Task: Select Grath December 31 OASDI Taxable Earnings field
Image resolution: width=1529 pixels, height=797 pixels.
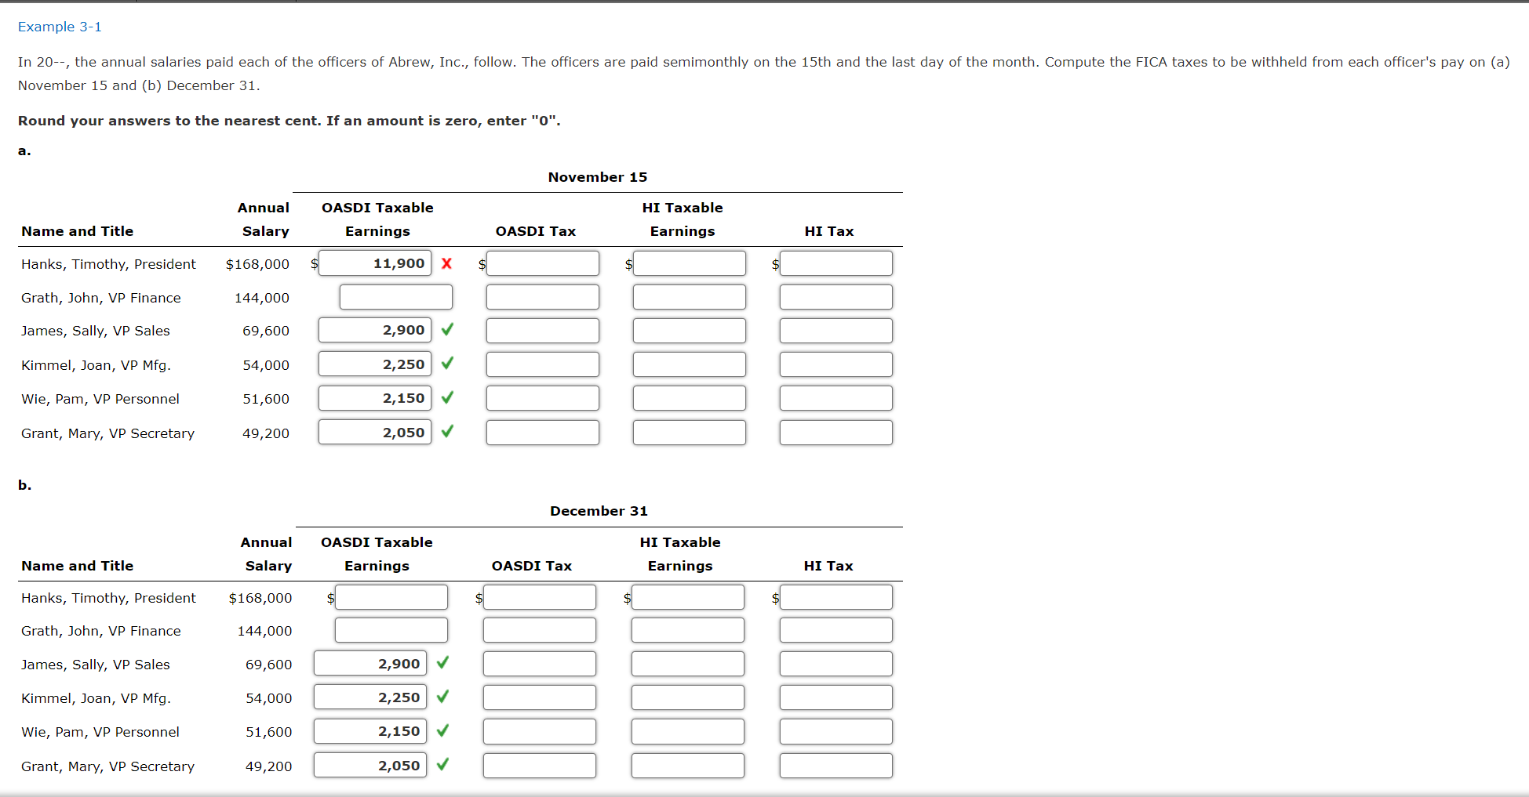Action: [391, 630]
